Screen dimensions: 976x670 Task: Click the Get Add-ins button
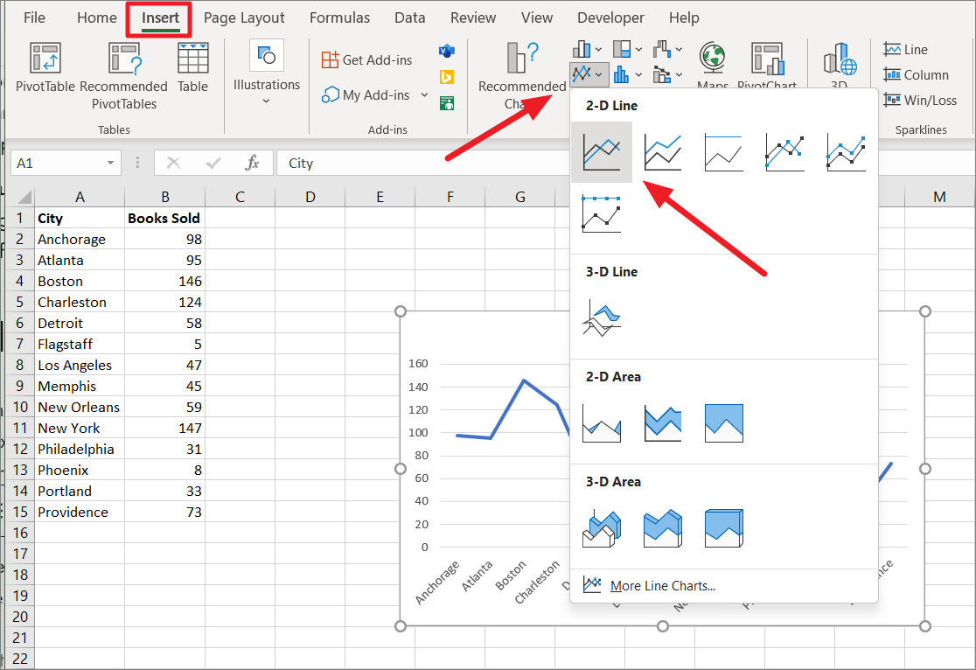pos(366,59)
